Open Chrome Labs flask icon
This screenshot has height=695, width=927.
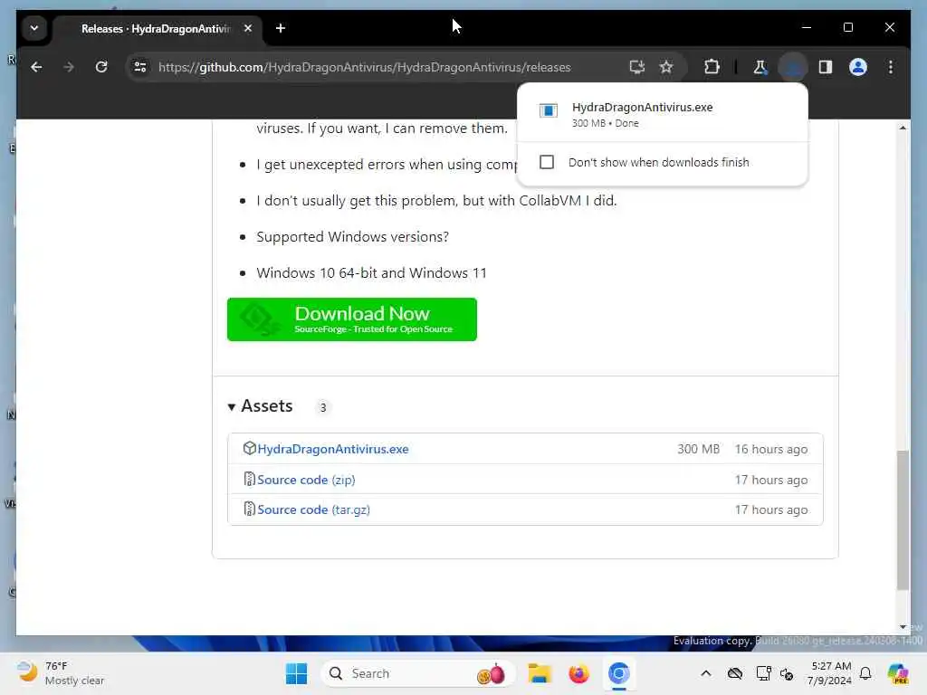coord(760,67)
